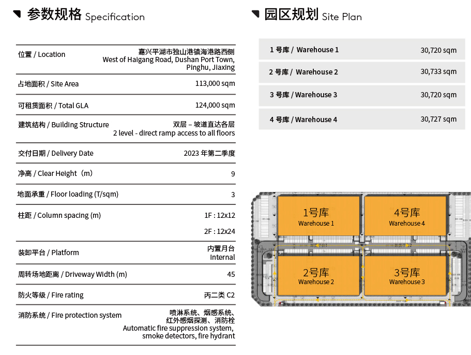This screenshot has width=471, height=355.
Task: Click the 可租赁面积 / Total GLA label
Action: coord(53,106)
